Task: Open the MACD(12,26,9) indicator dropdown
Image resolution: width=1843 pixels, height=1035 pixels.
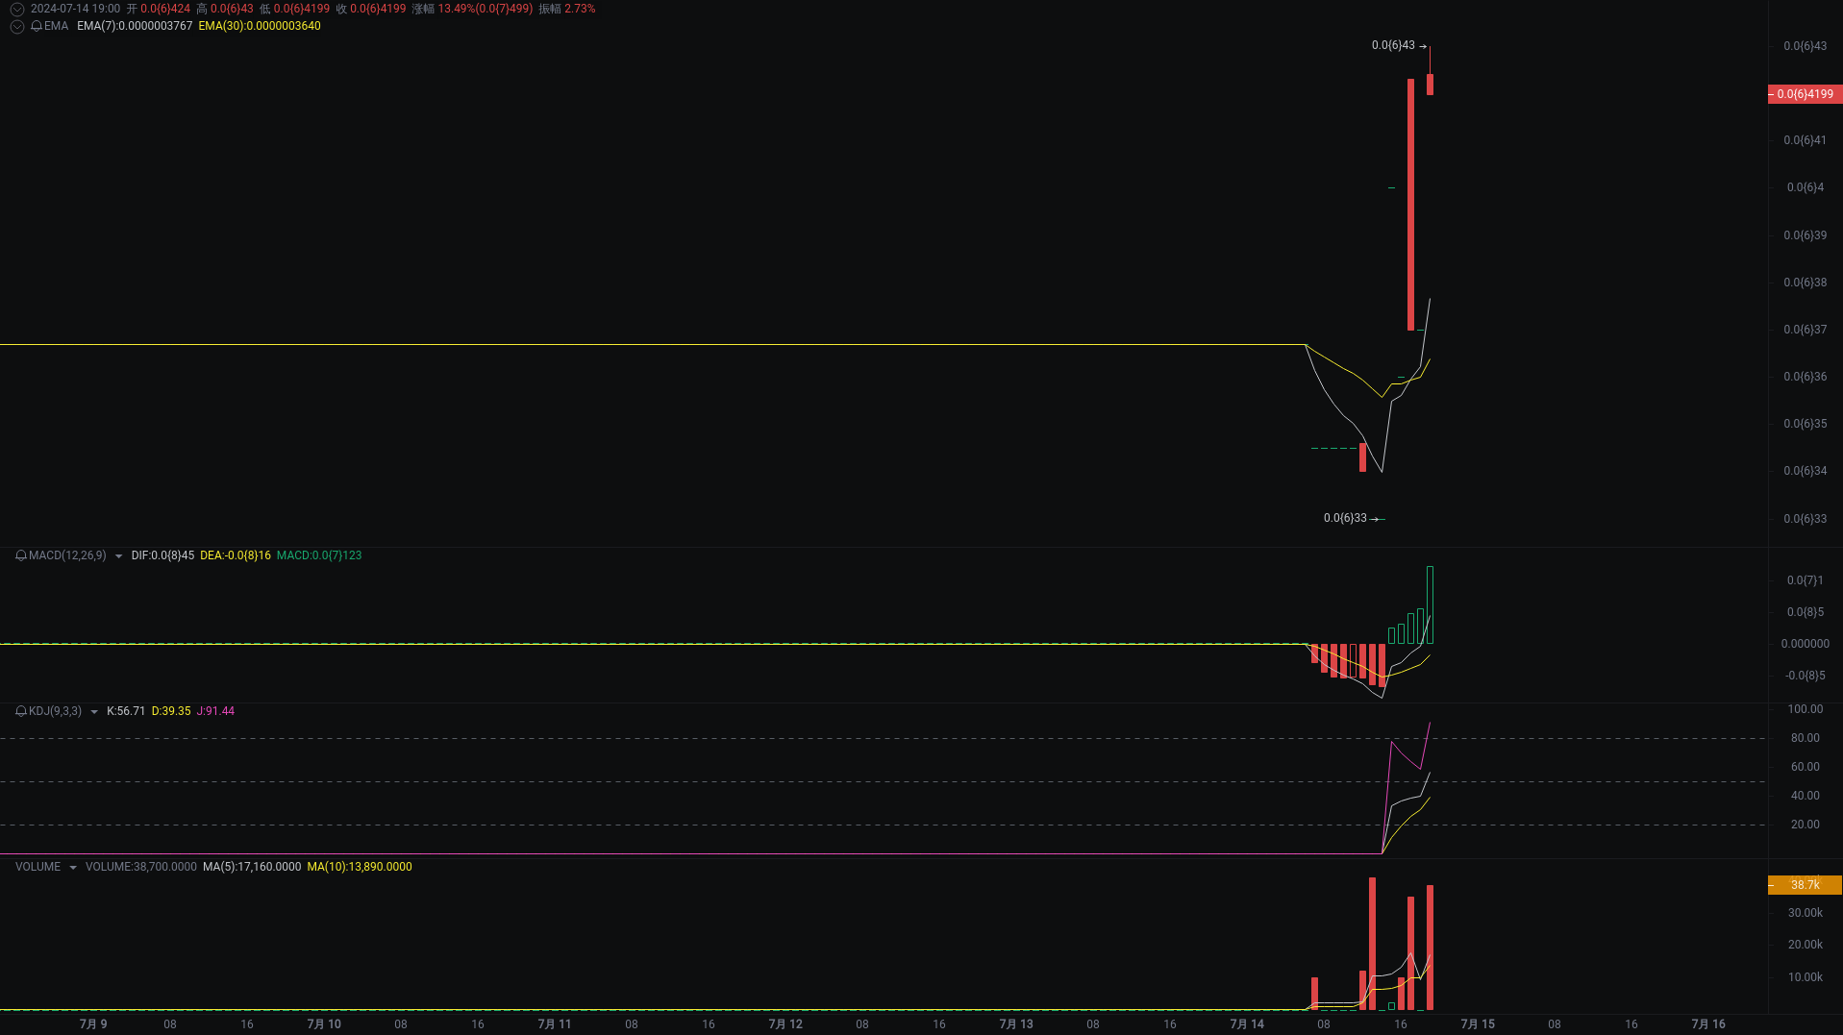Action: pos(118,555)
